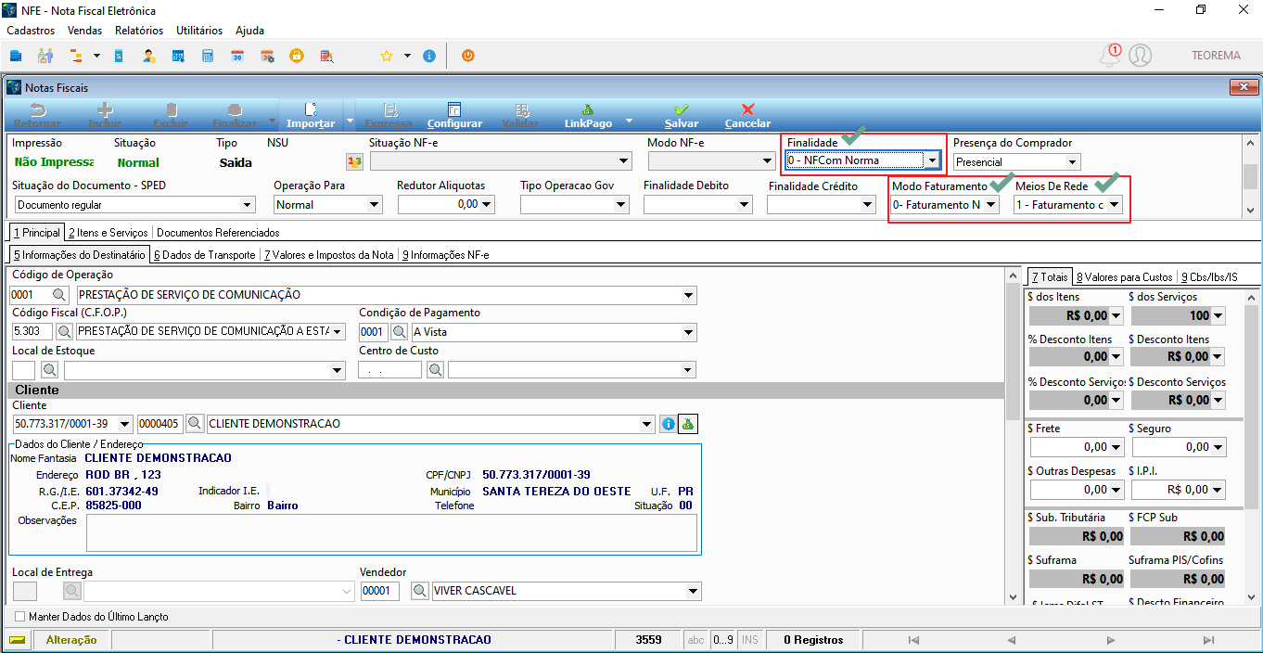Click the Cancelar red X button
This screenshot has width=1263, height=653.
point(747,116)
